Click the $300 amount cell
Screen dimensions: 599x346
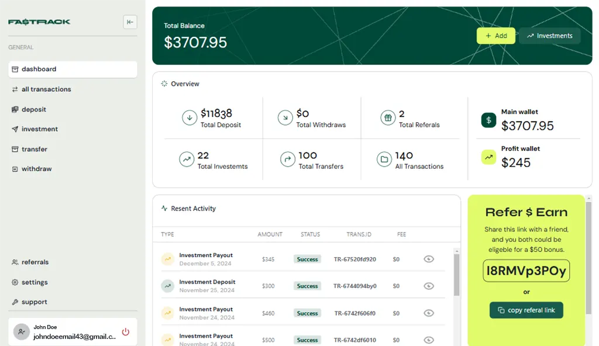268,286
